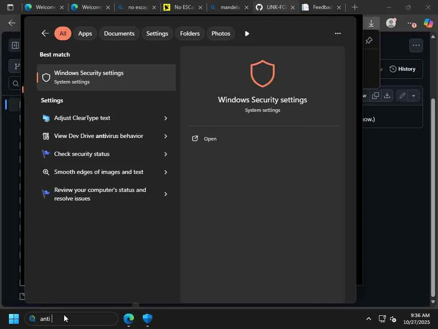This screenshot has height=329, width=438.
Task: Open the Copilot sidebar icon
Action: tap(428, 23)
